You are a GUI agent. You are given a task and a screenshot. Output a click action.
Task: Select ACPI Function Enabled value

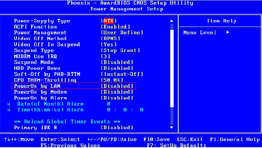pos(116,27)
